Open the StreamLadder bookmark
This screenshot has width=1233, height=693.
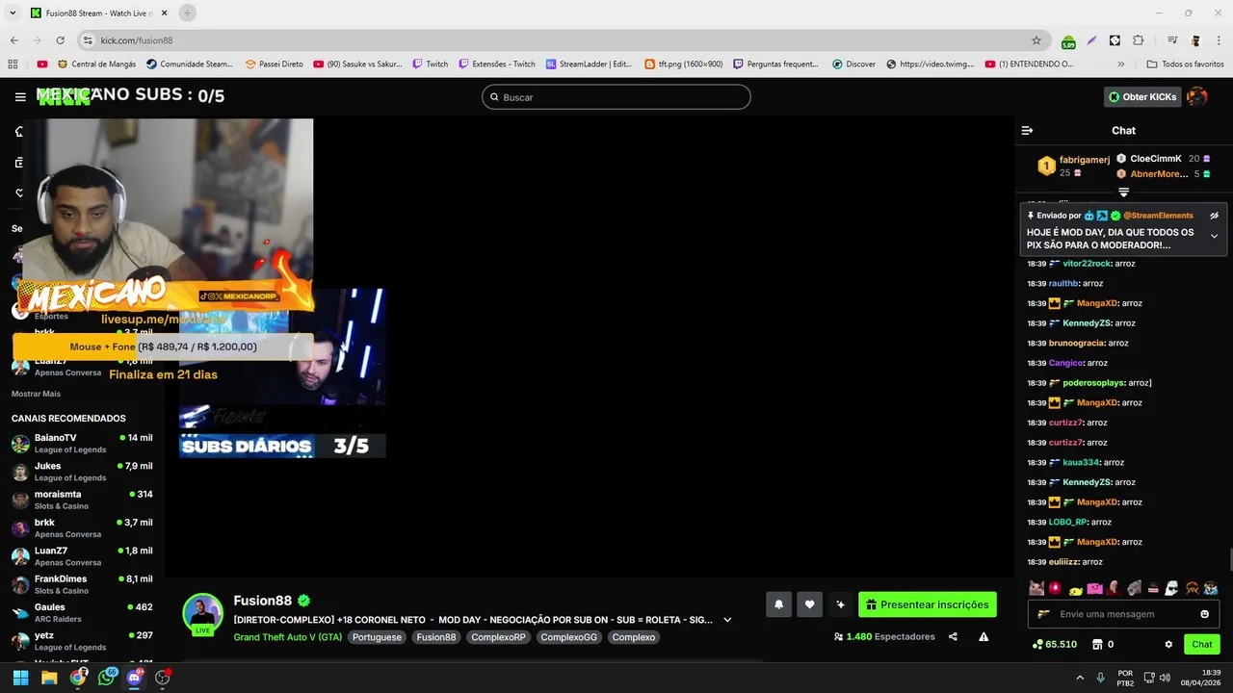click(x=589, y=64)
